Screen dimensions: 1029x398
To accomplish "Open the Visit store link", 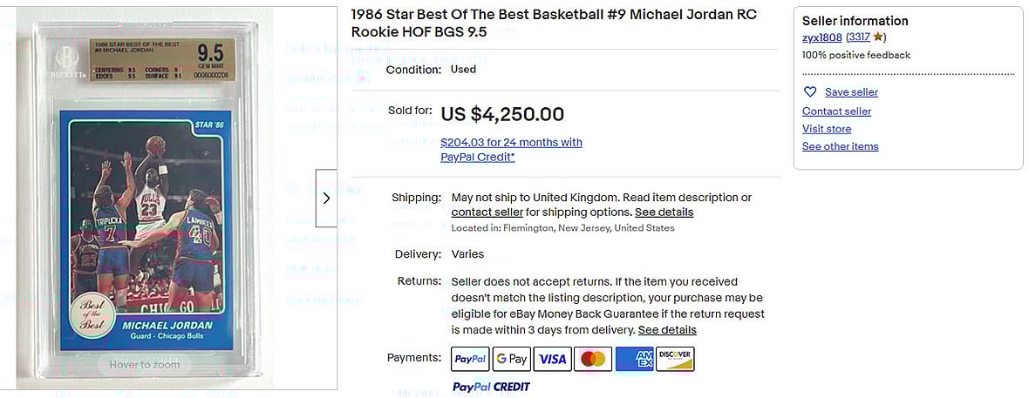I will pos(827,129).
